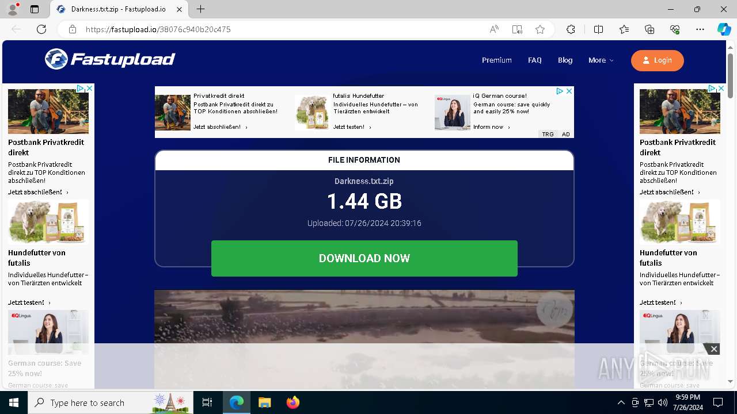
Task: Click the Login button
Action: pyautogui.click(x=658, y=60)
